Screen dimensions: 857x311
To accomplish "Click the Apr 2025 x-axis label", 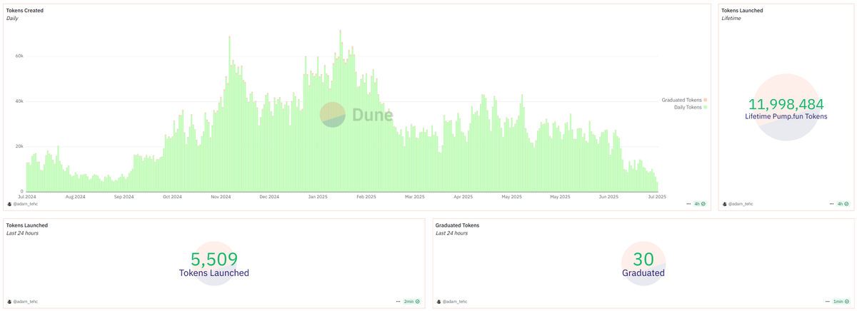I will click(x=463, y=196).
